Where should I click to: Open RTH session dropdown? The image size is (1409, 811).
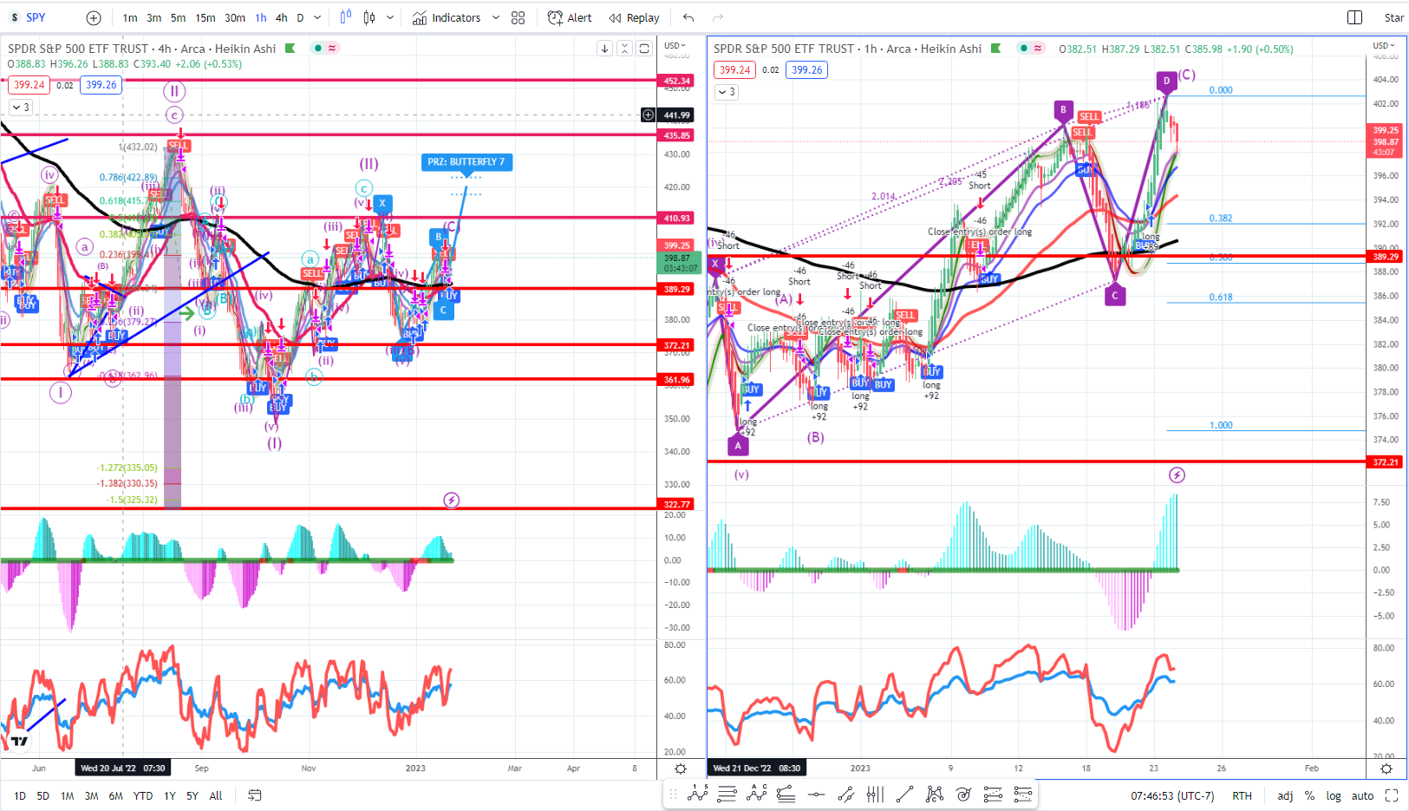(x=1243, y=795)
